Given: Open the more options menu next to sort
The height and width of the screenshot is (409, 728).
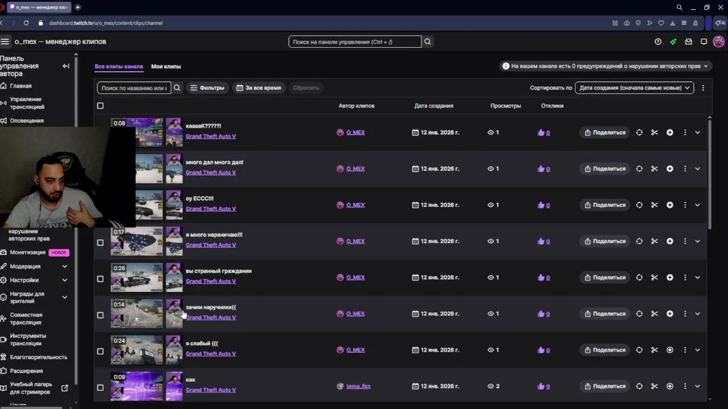Looking at the screenshot, I should coord(703,87).
